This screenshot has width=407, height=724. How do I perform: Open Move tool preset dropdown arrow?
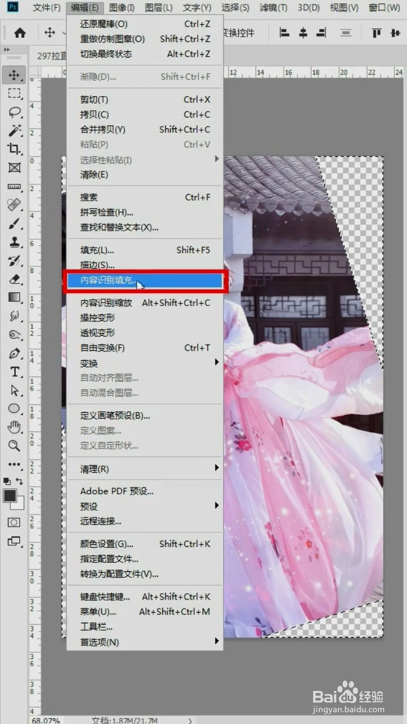tap(64, 33)
